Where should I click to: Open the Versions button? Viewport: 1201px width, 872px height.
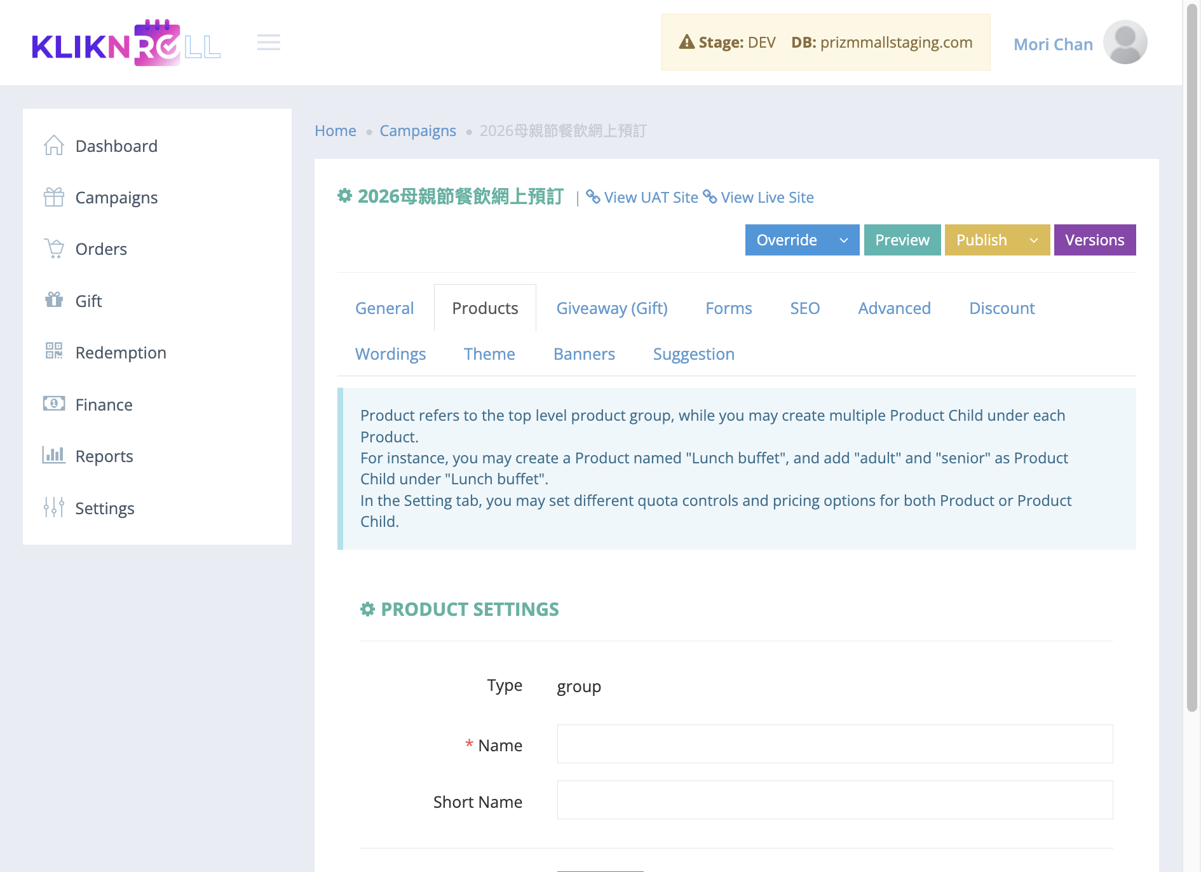click(1095, 240)
